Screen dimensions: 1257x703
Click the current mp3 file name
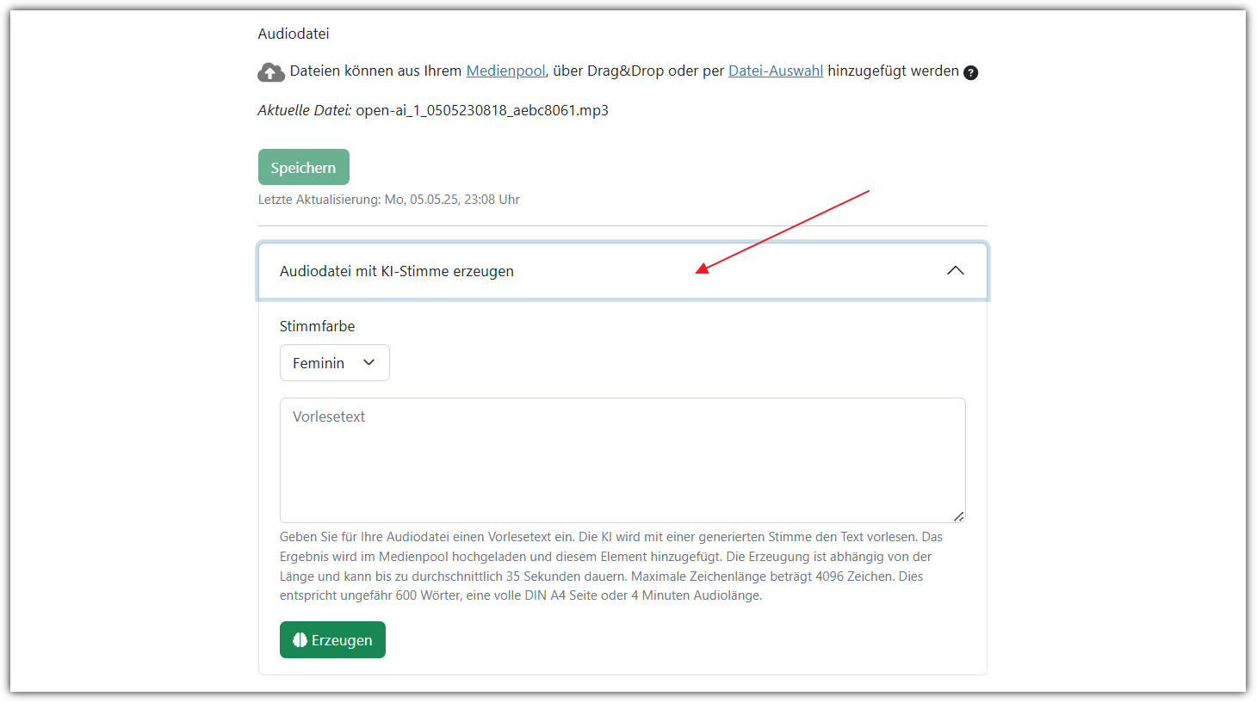click(482, 110)
